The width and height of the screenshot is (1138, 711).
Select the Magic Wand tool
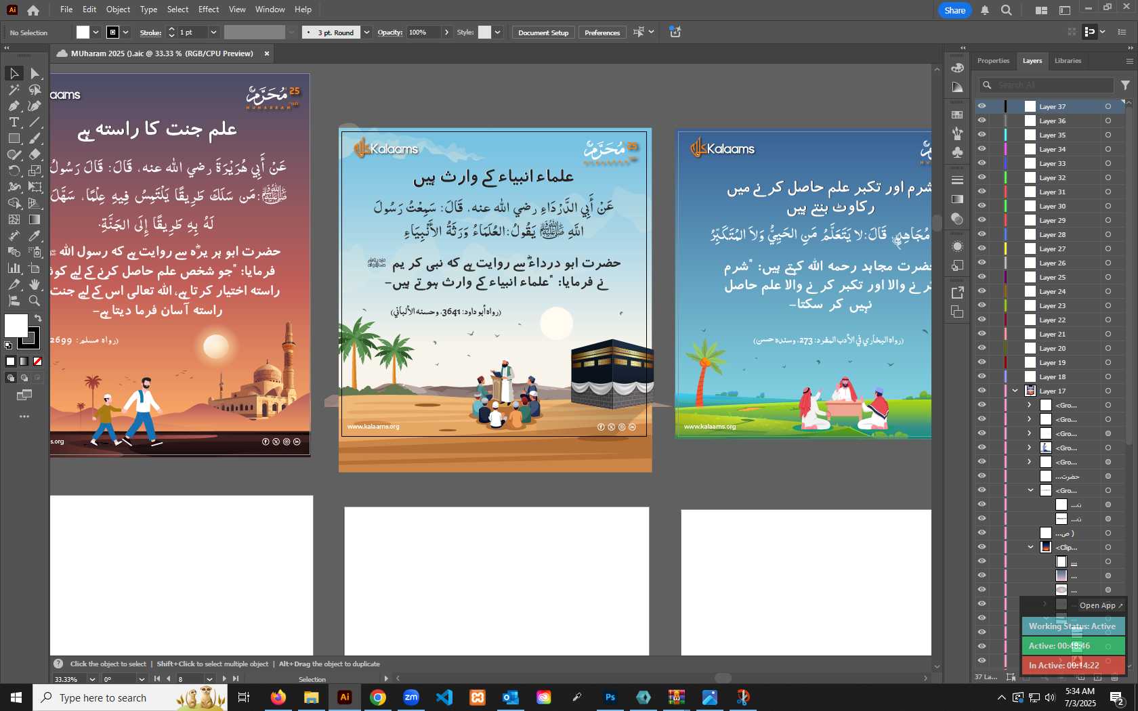coord(14,89)
